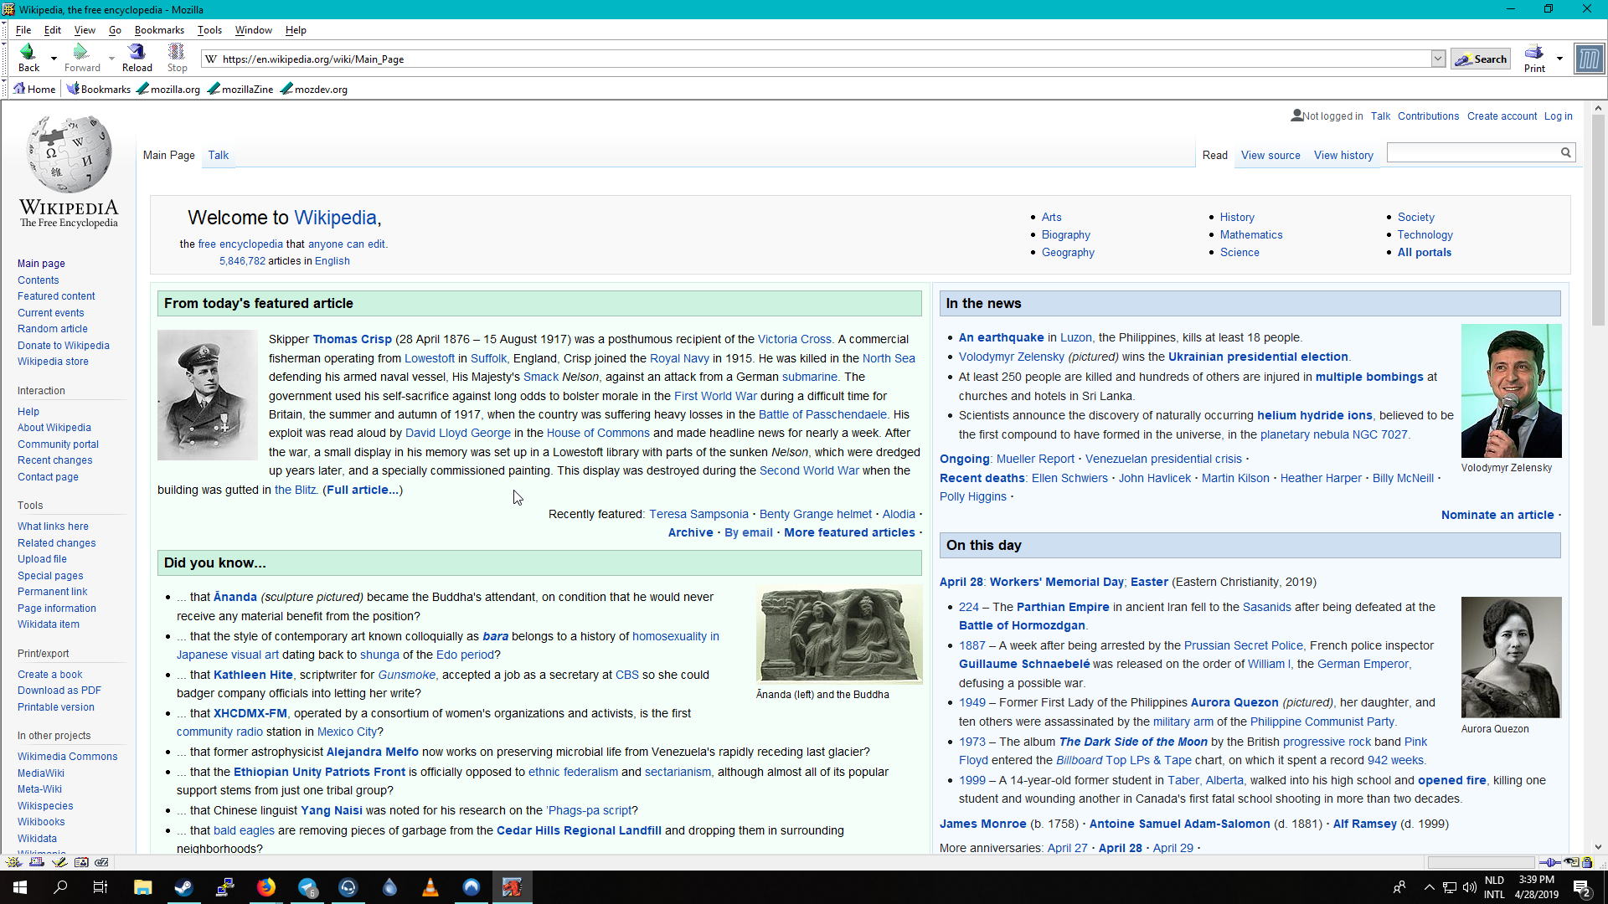
Task: Expand the Back button history dropdown arrow
Action: 54,59
